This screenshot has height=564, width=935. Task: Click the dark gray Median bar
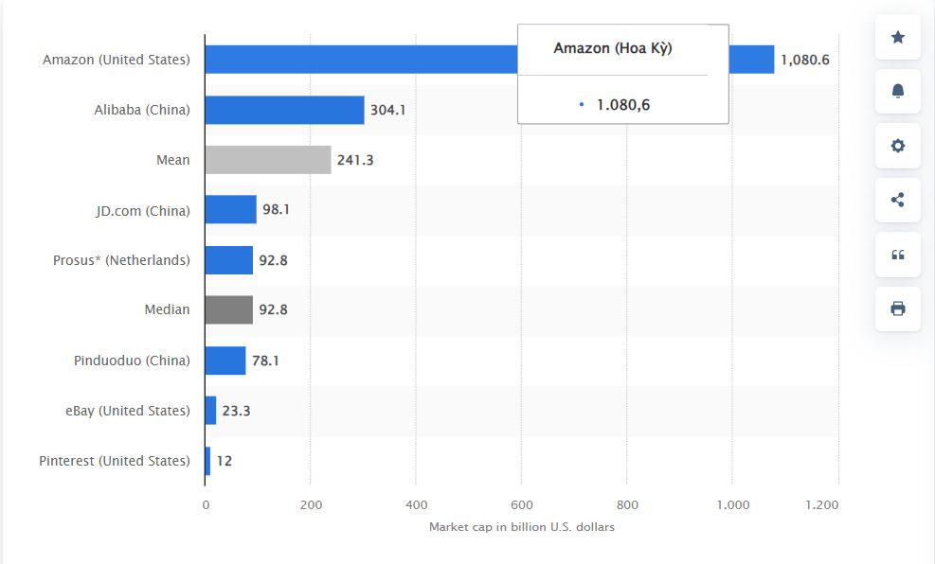[229, 309]
